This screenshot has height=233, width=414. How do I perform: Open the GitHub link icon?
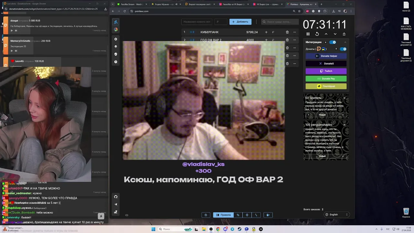pos(116,197)
